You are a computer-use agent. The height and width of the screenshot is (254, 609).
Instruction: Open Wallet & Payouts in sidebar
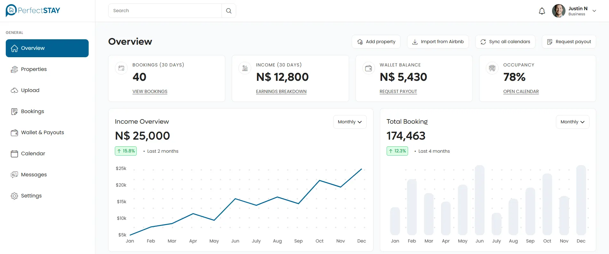tap(42, 133)
